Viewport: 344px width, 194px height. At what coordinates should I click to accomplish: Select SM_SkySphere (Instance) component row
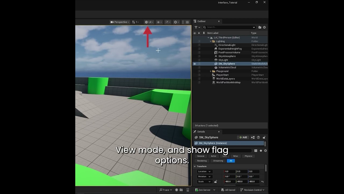pyautogui.click(x=229, y=143)
